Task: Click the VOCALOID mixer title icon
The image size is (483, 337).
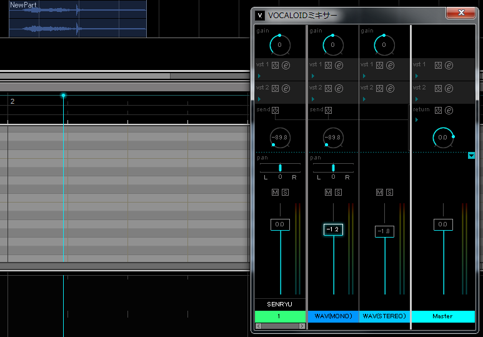Action: (x=260, y=16)
